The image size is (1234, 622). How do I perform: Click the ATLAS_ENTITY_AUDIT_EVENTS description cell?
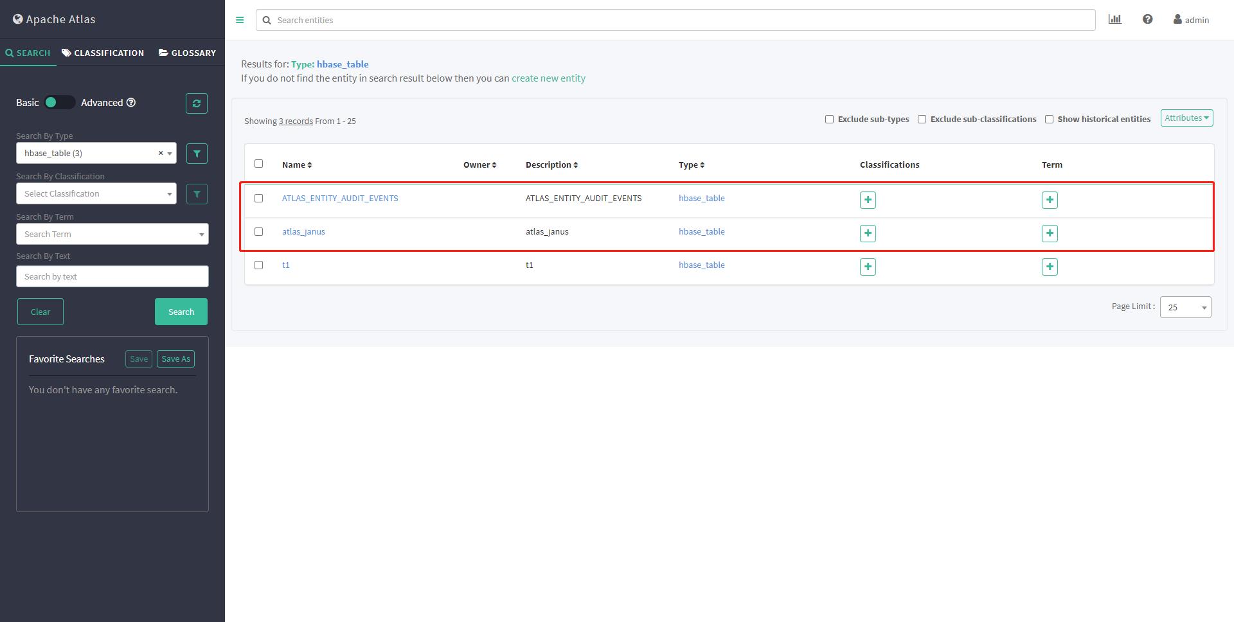point(584,198)
